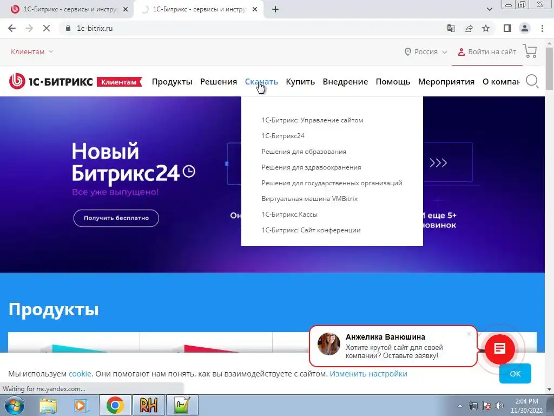Open the Notepad++ taskbar icon
Image resolution: width=554 pixels, height=416 pixels.
pos(182,405)
